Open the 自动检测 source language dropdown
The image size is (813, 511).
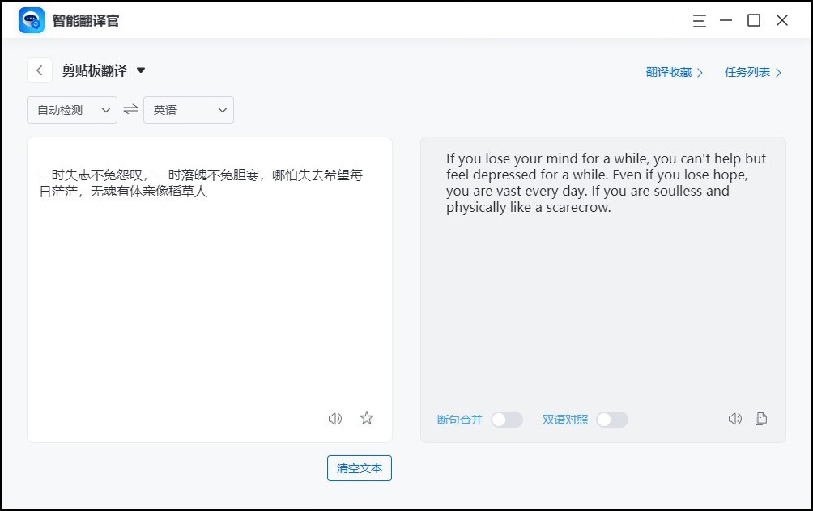71,109
